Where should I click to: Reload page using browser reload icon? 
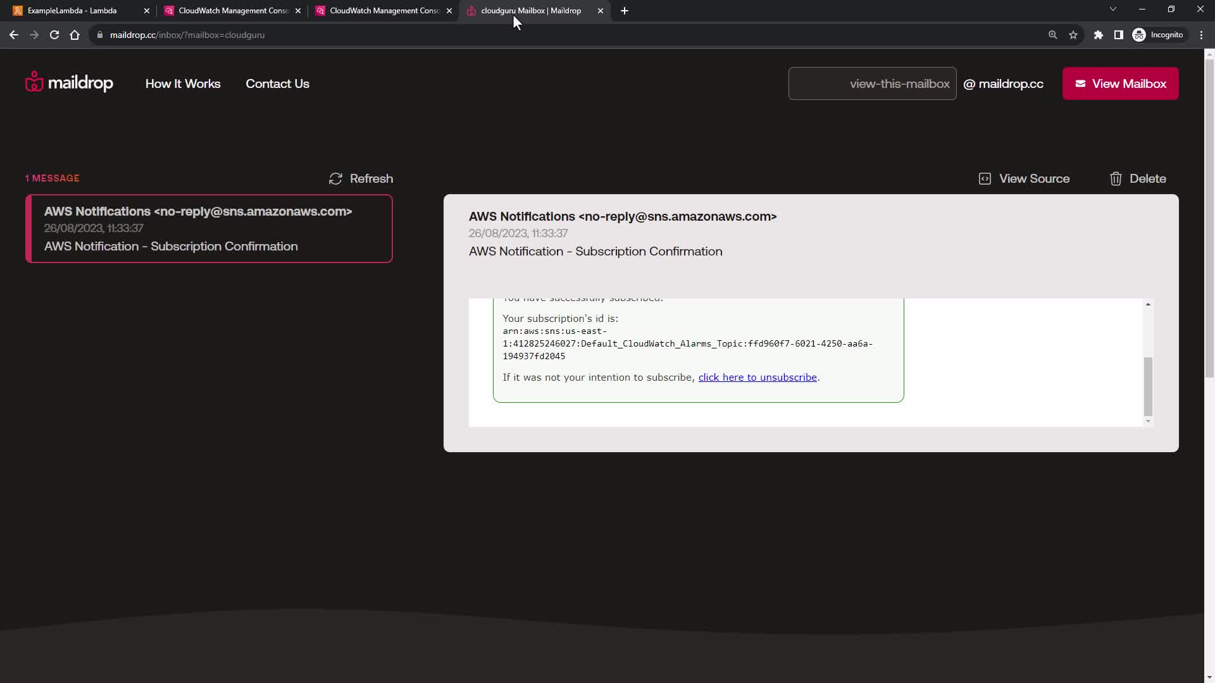[54, 35]
